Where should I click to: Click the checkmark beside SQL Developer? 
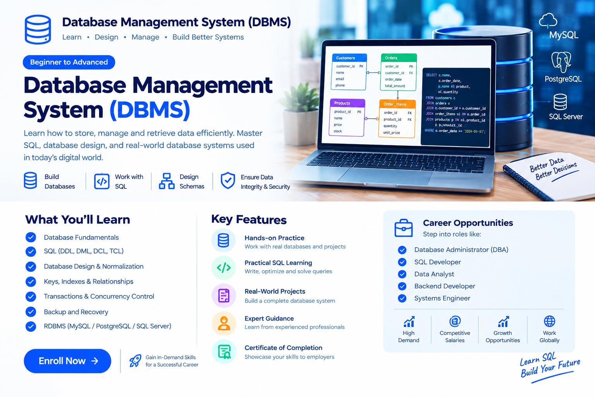click(x=402, y=262)
